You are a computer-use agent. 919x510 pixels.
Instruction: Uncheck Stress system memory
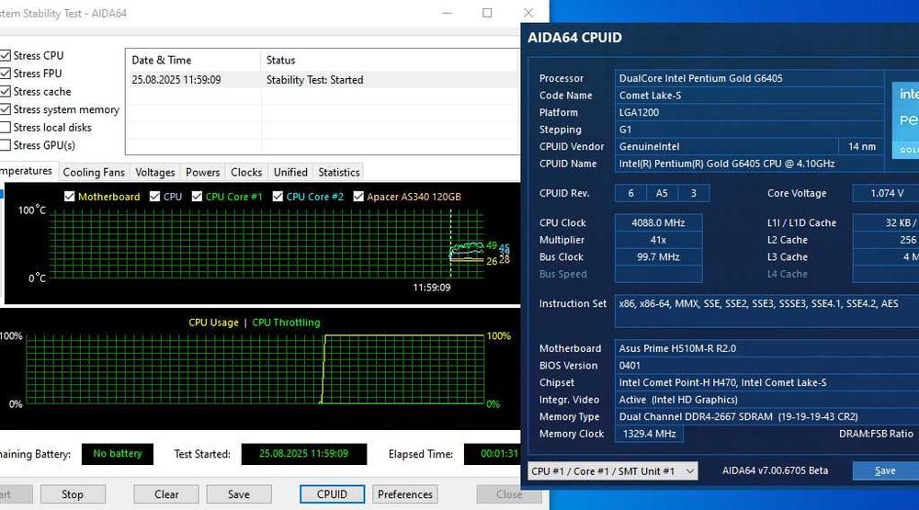(x=6, y=109)
